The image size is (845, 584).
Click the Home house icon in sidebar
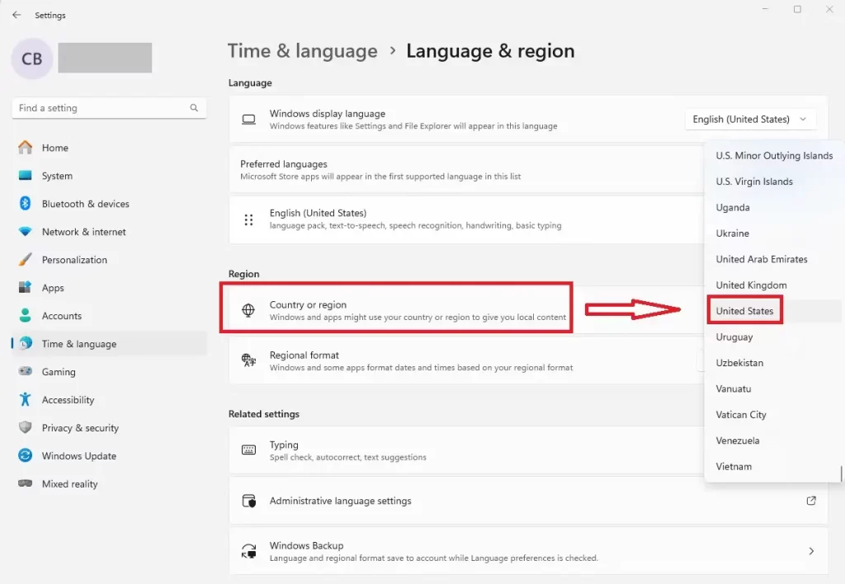[26, 148]
